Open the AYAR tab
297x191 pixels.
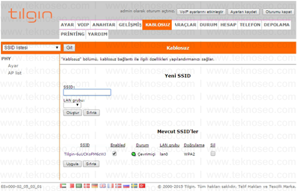(67, 25)
